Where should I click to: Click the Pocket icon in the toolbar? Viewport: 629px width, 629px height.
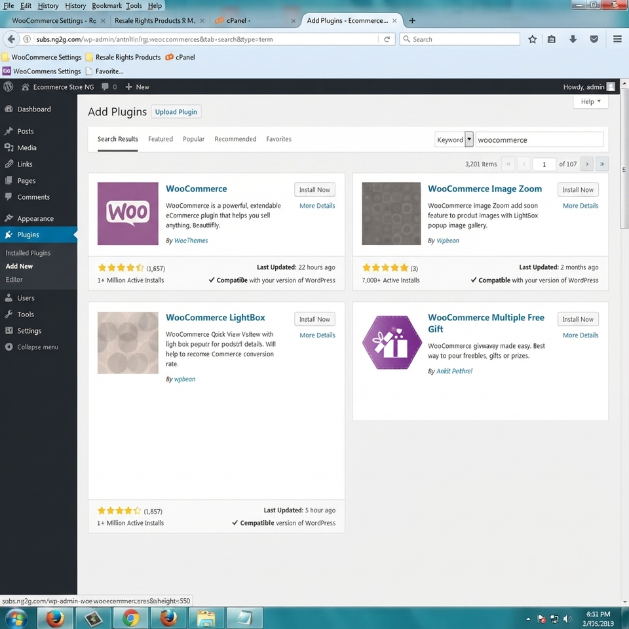click(594, 39)
